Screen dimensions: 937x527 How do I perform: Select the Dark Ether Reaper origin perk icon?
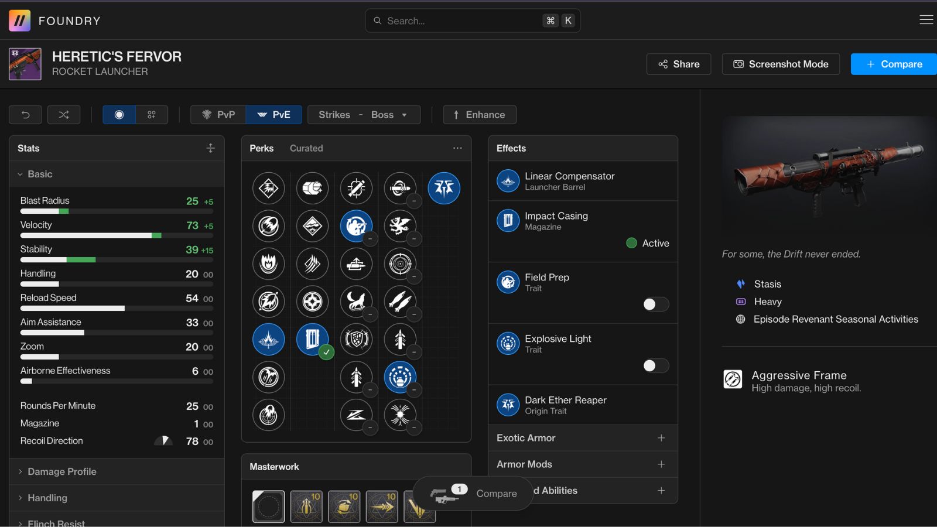444,188
